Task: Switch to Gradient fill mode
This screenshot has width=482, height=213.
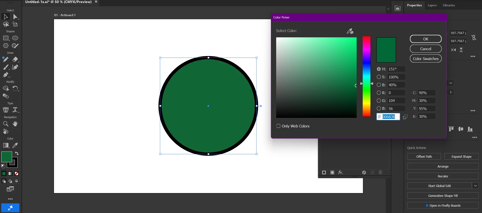Action: coord(10,173)
